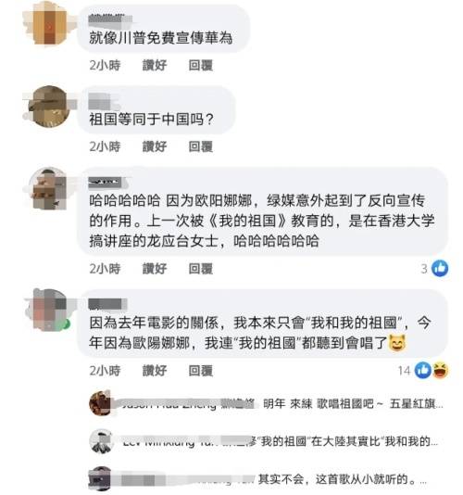Viewport: 463px width, 495px height.
Task: Click 回覆 under the 龙应台女士 comment
Action: pyautogui.click(x=201, y=269)
